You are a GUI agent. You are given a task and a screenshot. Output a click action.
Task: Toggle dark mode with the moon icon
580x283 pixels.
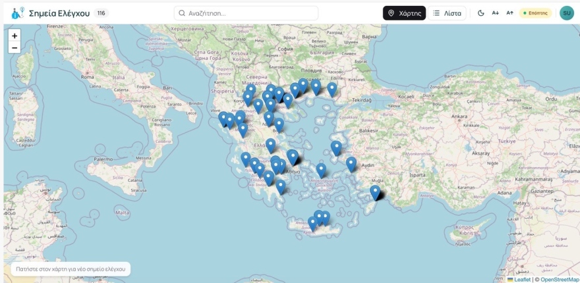tap(481, 13)
